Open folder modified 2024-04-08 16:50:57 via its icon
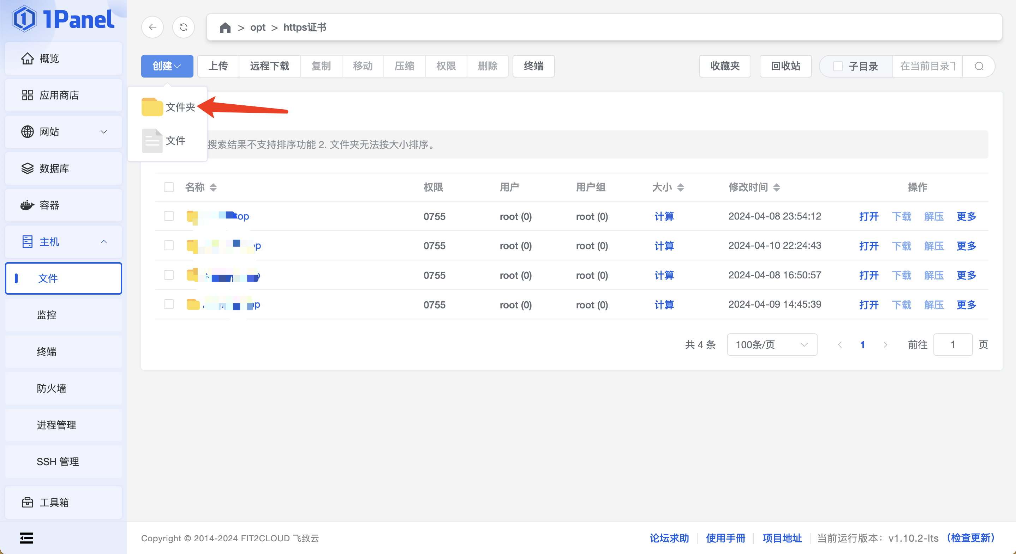The width and height of the screenshot is (1016, 554). tap(192, 275)
